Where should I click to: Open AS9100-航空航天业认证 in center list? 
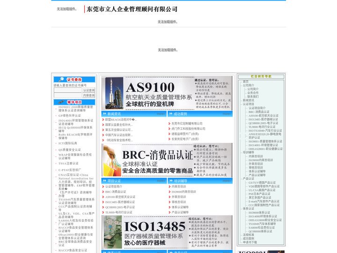point(120,197)
